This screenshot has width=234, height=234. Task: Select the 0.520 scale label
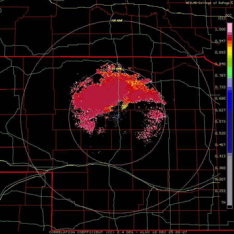[220, 133]
